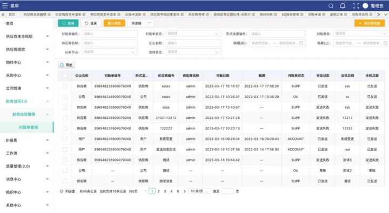Image resolution: width=389 pixels, height=213 pixels.
Task: Check the row with supplier code sssss
Action: (x=65, y=86)
